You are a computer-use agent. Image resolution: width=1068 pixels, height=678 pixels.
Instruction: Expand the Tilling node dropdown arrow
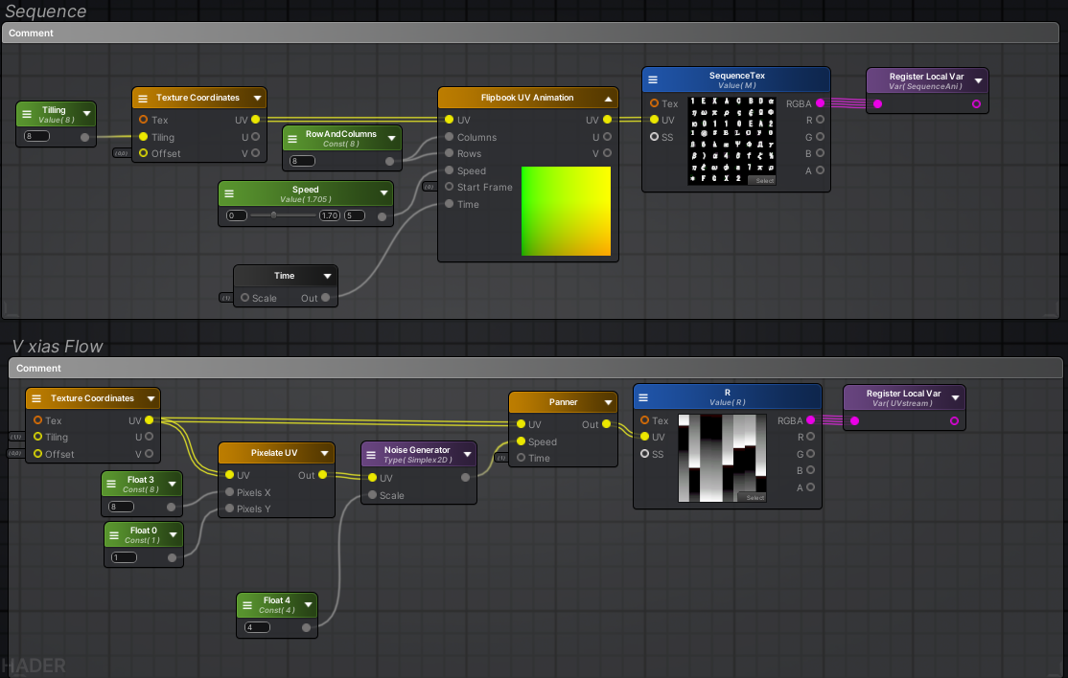click(86, 114)
